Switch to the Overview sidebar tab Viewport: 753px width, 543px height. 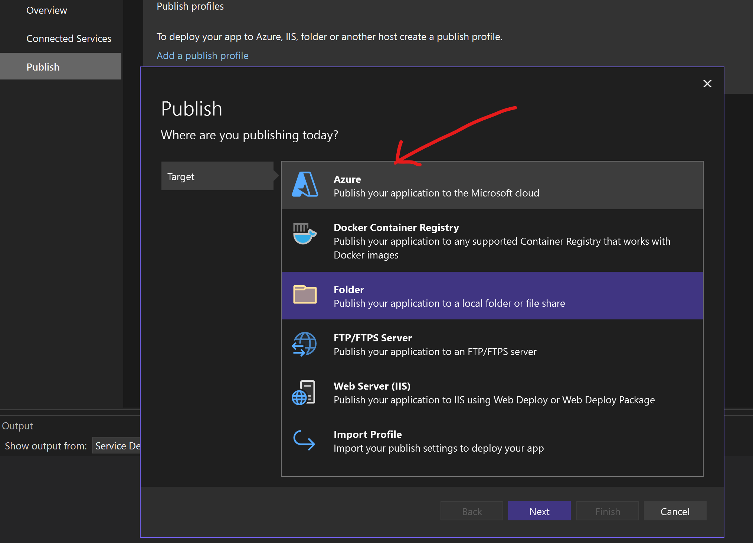(47, 10)
